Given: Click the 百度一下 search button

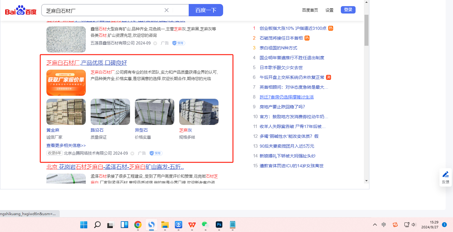Looking at the screenshot, I should [206, 10].
